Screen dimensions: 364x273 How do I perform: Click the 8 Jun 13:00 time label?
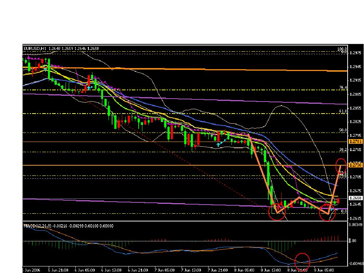[x=271, y=270]
